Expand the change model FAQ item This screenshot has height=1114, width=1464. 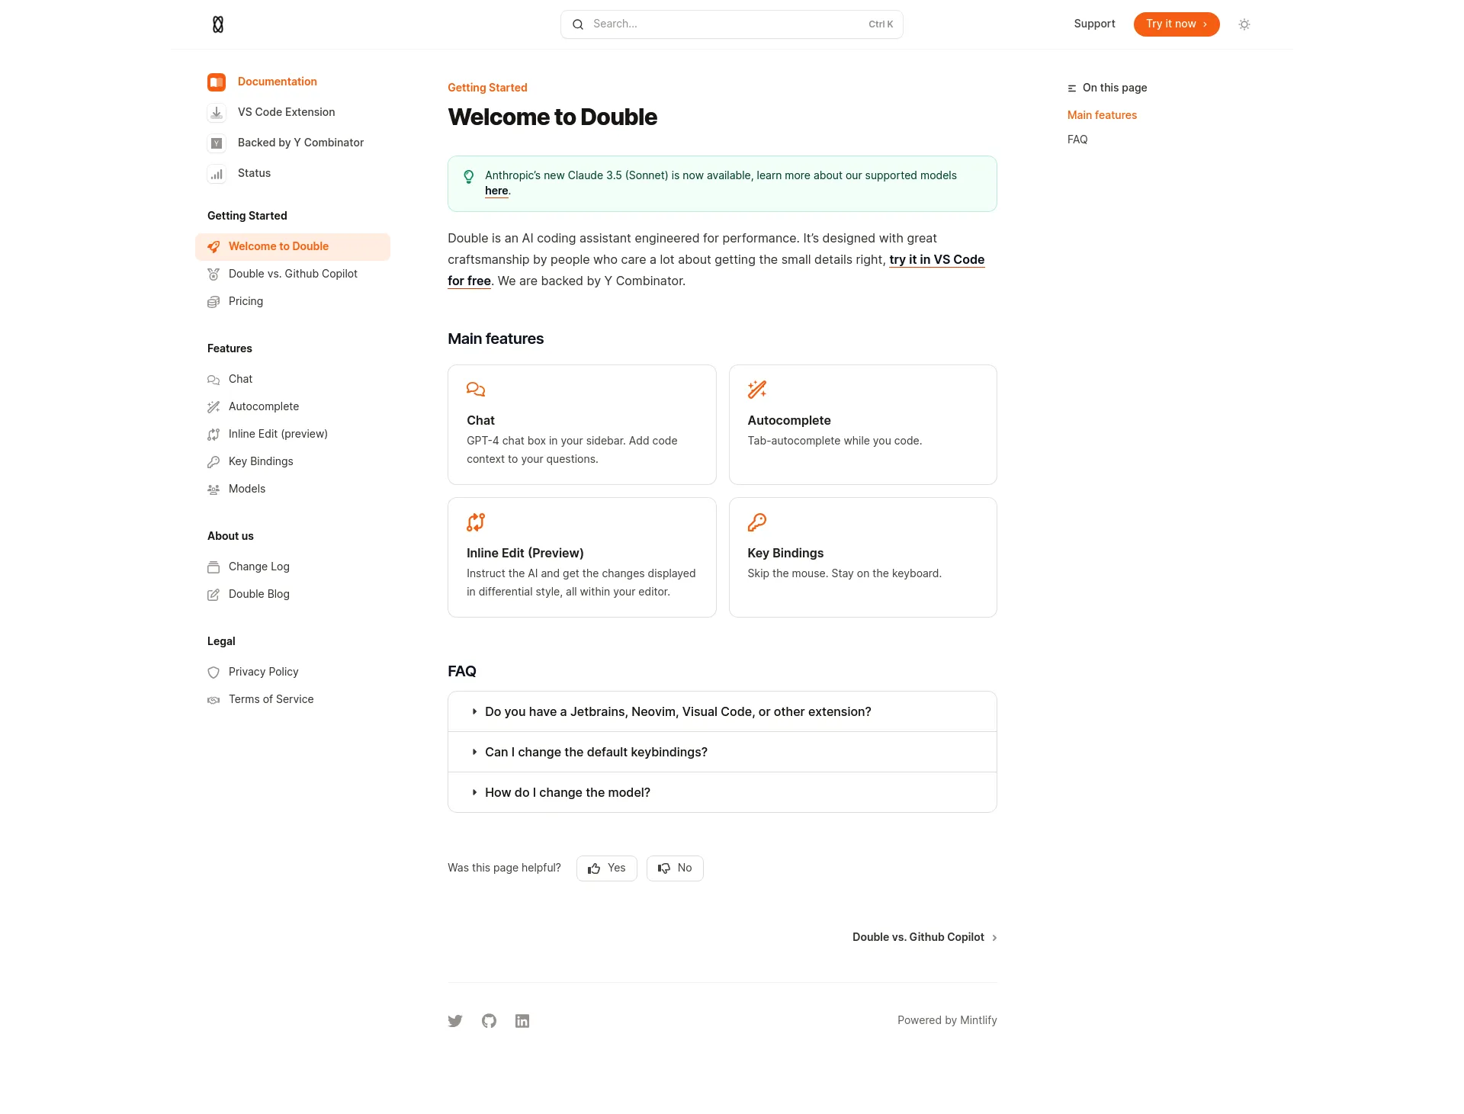pyautogui.click(x=474, y=792)
